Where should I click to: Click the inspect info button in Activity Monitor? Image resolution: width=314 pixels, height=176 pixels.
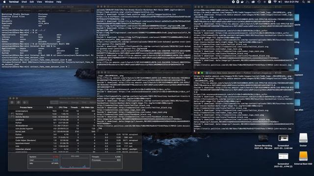[x=19, y=102]
